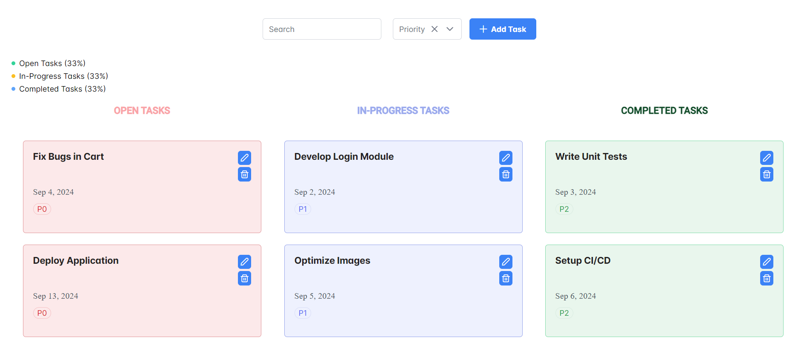
Task: Edit the Optimize Images task
Action: pyautogui.click(x=506, y=262)
